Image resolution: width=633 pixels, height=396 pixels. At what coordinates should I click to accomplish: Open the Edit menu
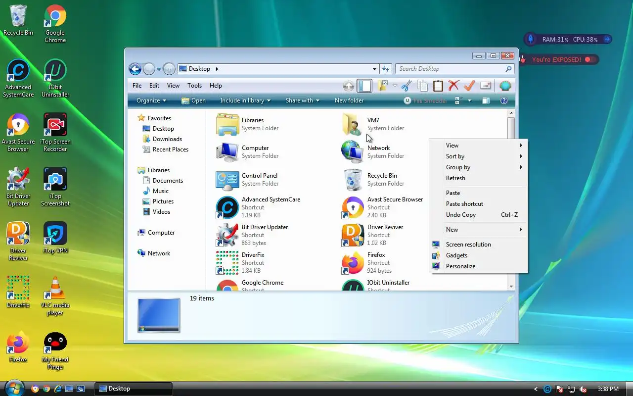(154, 86)
